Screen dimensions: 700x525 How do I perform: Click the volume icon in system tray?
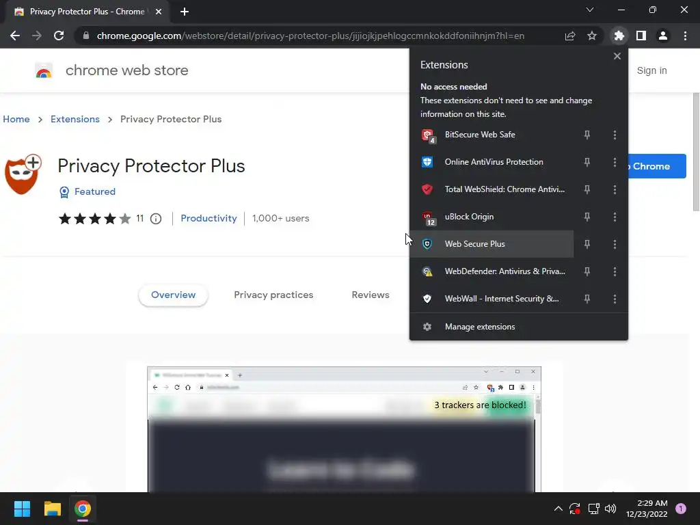(610, 509)
